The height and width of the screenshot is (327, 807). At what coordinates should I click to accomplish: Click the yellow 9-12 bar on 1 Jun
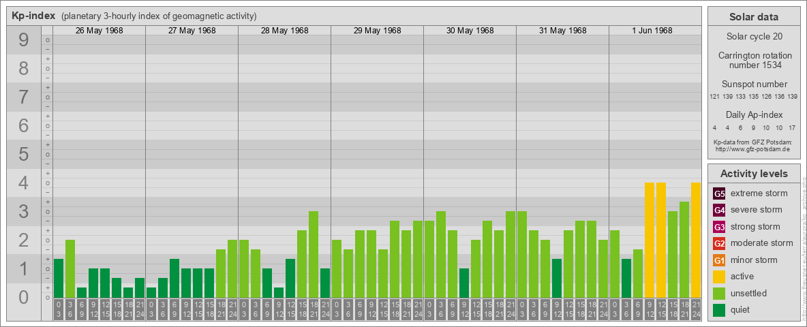pyautogui.click(x=650, y=240)
